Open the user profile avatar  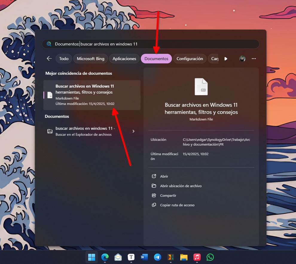242,59
